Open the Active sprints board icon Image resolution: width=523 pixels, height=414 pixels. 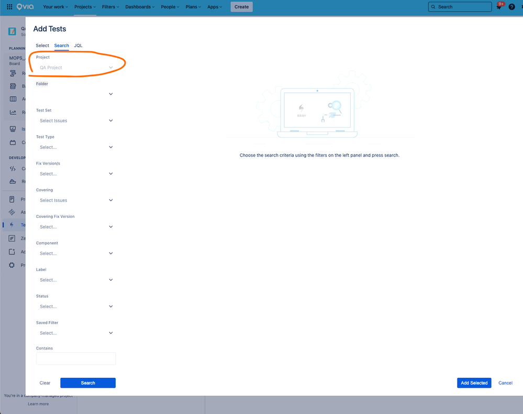pyautogui.click(x=13, y=99)
